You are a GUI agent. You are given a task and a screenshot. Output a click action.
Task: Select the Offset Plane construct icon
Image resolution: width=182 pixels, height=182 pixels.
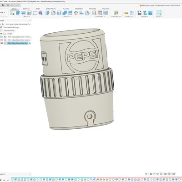pyautogui.click(x=116, y=13)
